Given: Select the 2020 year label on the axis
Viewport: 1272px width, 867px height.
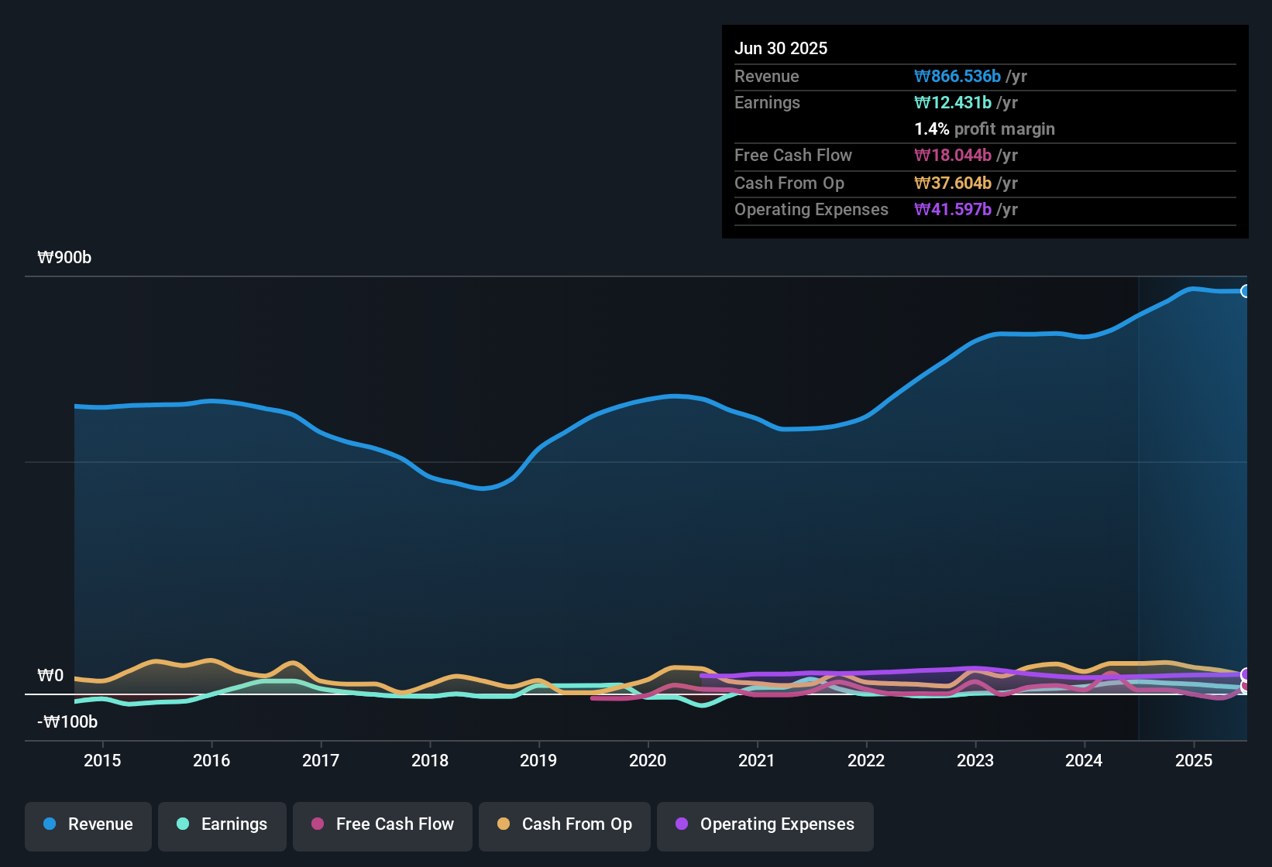Looking at the screenshot, I should pos(648,761).
